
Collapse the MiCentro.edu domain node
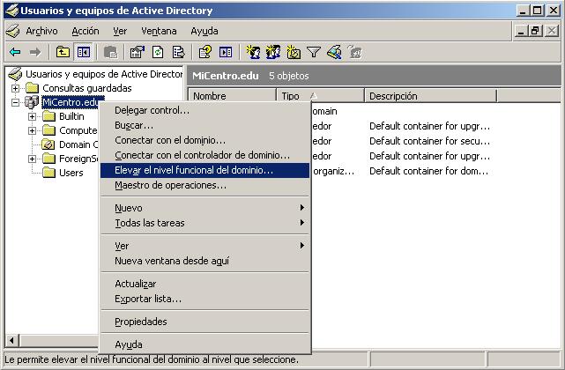(16, 102)
